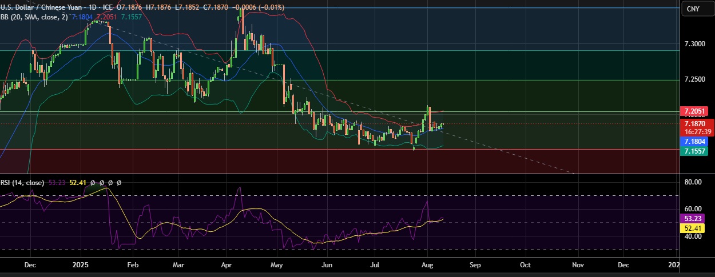Click the blue 7.1804 basis price tag
The width and height of the screenshot is (715, 277).
pos(693,141)
